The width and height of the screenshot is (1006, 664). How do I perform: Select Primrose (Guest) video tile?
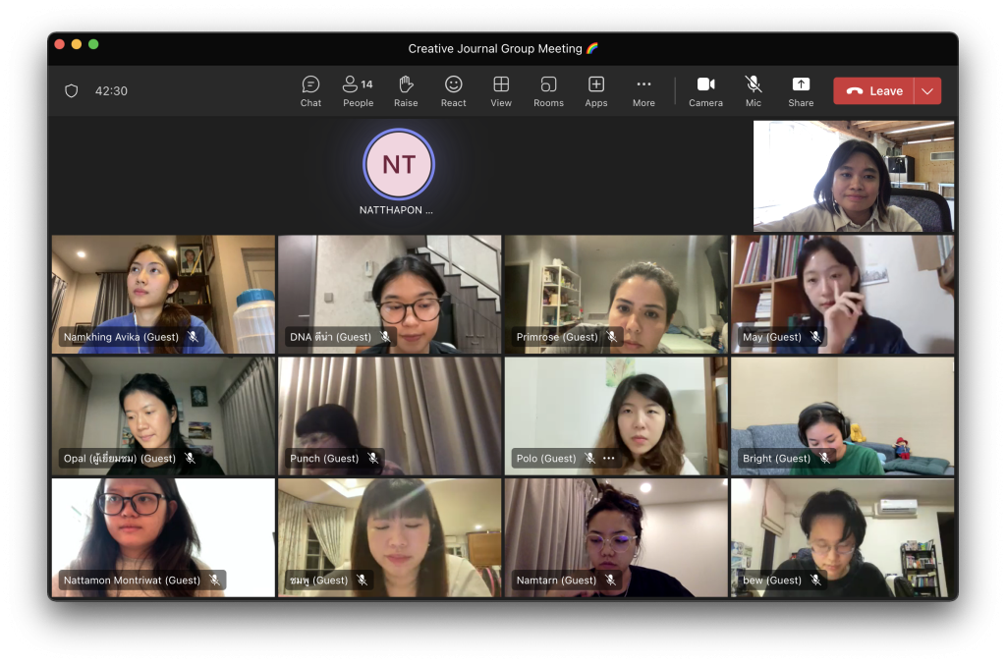[x=616, y=295]
